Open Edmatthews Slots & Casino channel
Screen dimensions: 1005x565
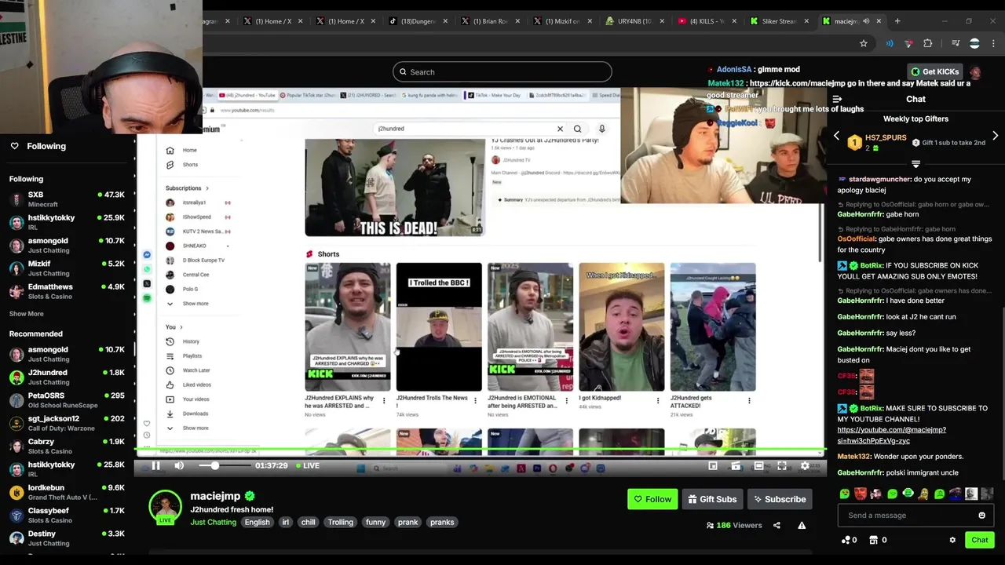pyautogui.click(x=67, y=291)
